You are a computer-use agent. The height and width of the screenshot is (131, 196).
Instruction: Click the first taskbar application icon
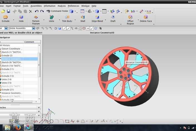coord(7,127)
